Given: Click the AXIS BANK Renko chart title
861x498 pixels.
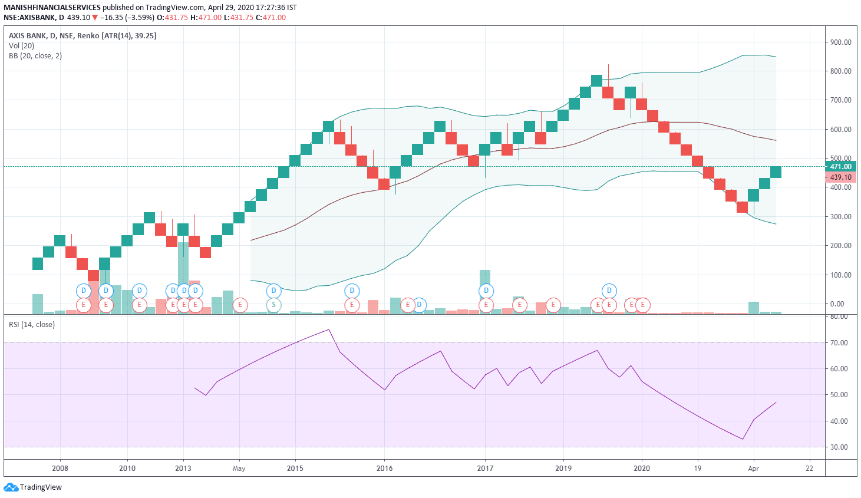Looking at the screenshot, I should point(83,36).
